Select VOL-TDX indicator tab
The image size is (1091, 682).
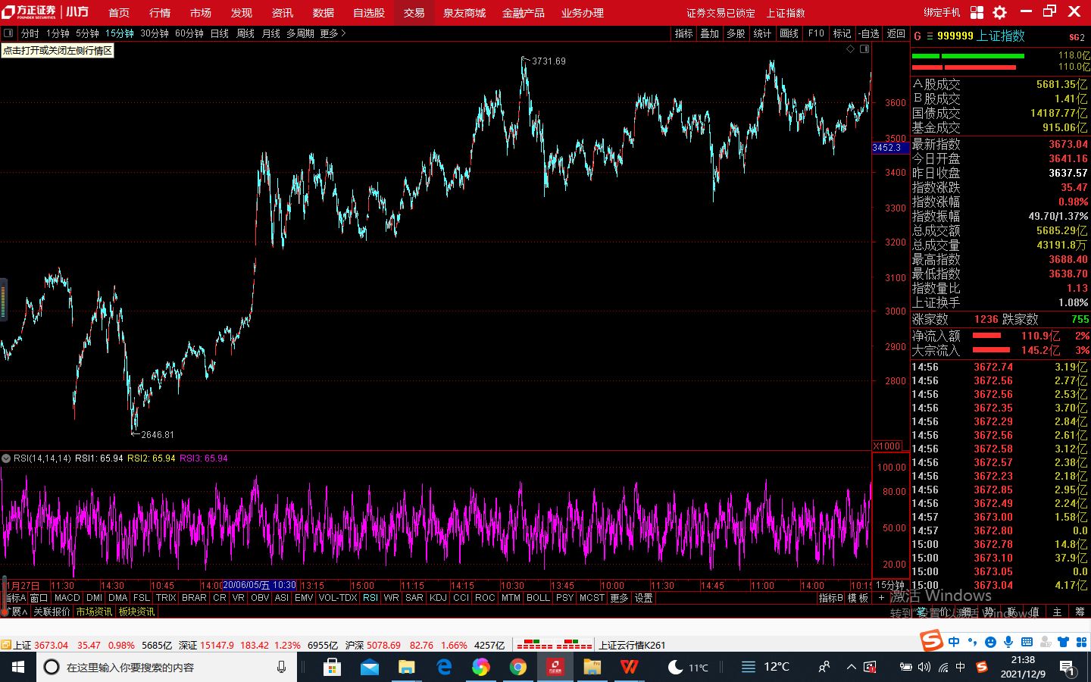[338, 598]
